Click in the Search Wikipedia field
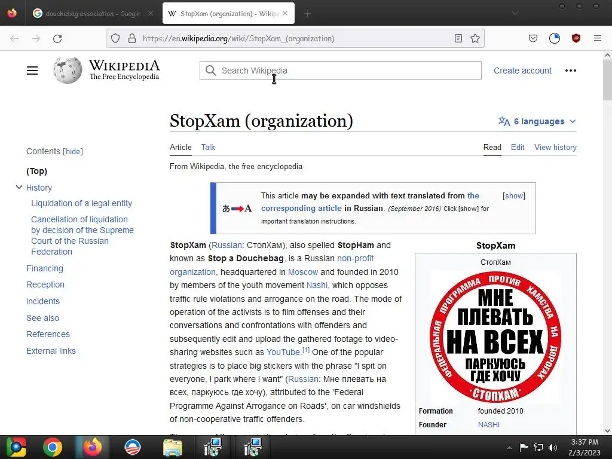This screenshot has width=612, height=459. pos(340,71)
